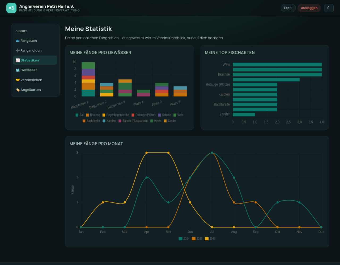Toggle the 2025 legend entry
This screenshot has height=265, width=340.
[197, 239]
